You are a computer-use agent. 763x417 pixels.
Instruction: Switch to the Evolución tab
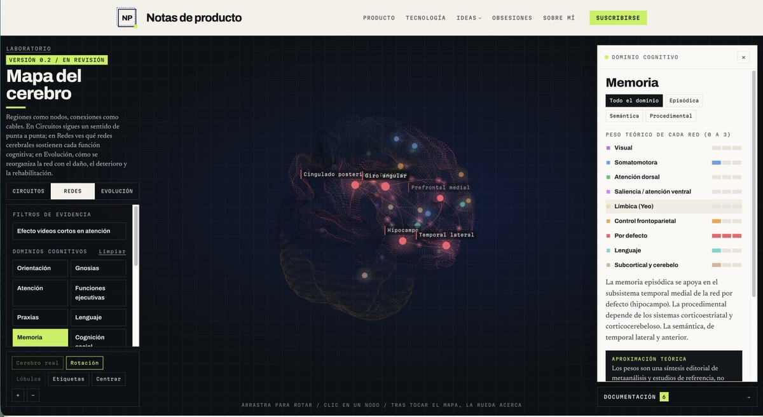click(117, 191)
